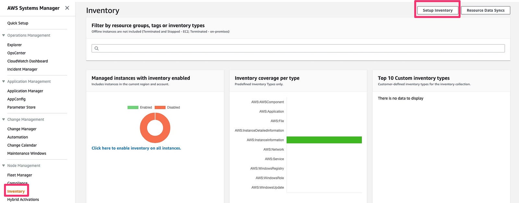Open Hybrid Activations

[x=23, y=199]
